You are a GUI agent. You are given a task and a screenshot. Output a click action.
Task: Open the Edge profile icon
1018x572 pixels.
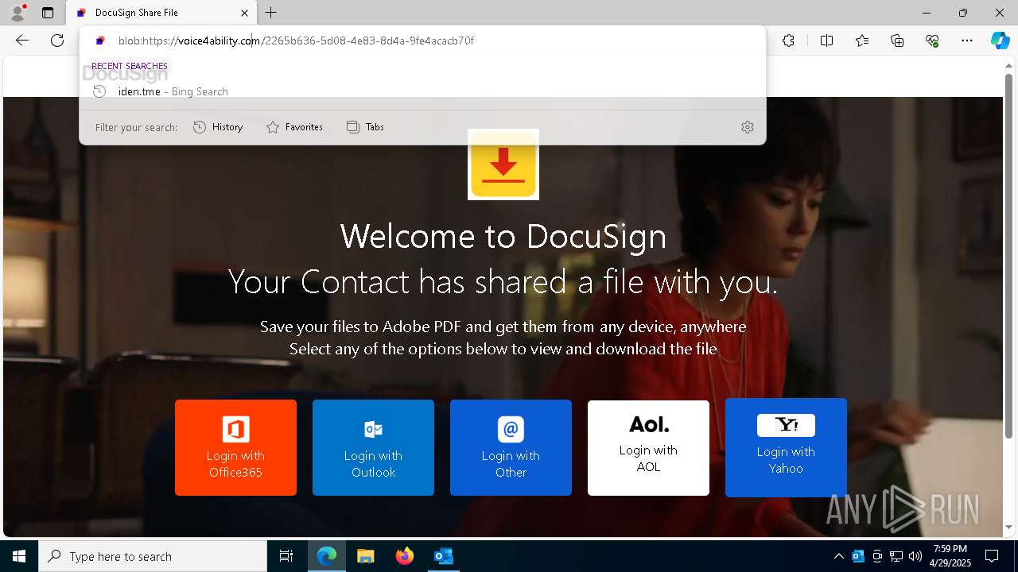[17, 13]
